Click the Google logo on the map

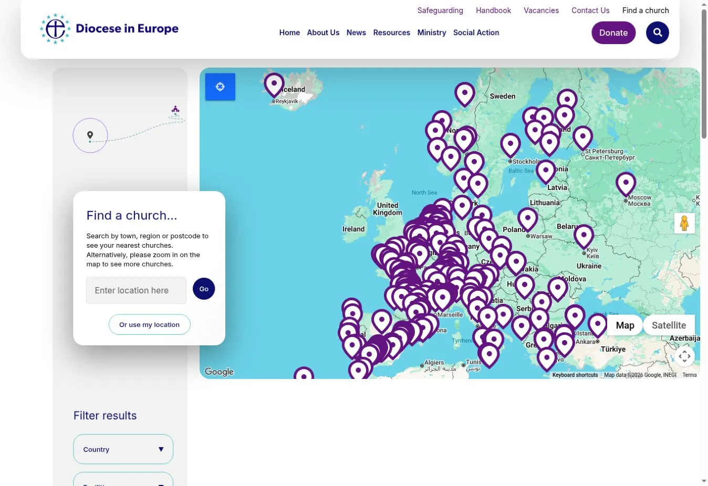219,372
